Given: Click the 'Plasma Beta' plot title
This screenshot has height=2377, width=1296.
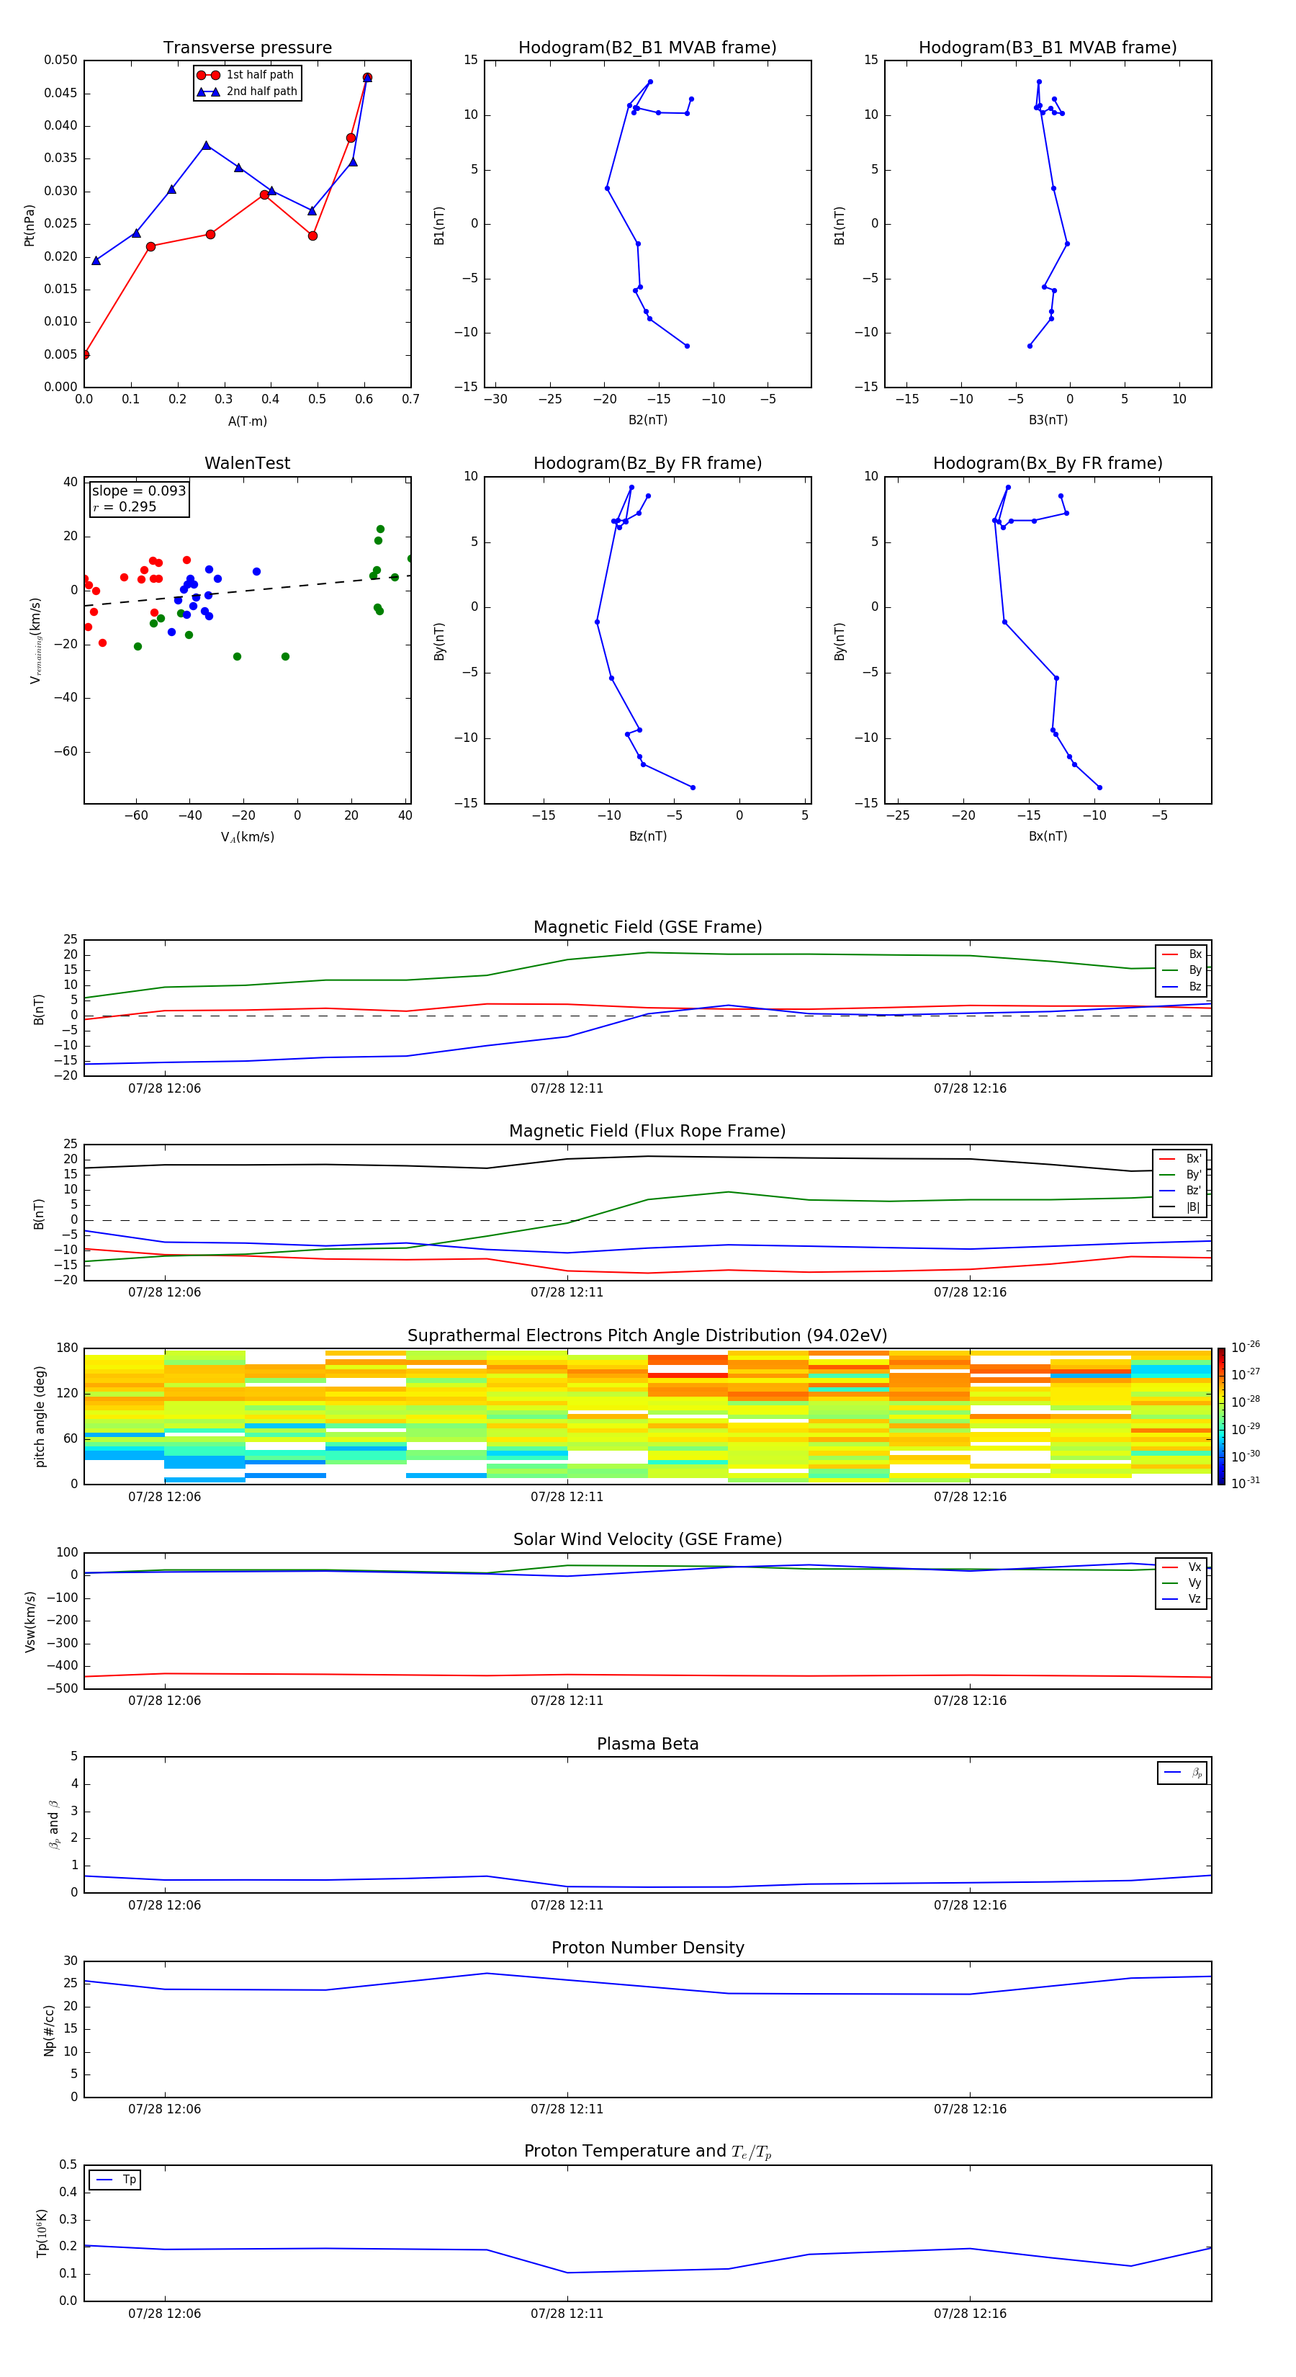Looking at the screenshot, I should pos(647,1745).
